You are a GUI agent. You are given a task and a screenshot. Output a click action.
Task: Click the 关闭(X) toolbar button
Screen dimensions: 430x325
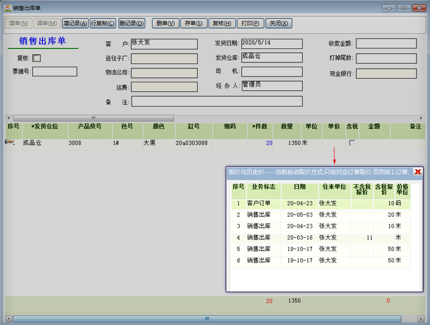[x=278, y=23]
